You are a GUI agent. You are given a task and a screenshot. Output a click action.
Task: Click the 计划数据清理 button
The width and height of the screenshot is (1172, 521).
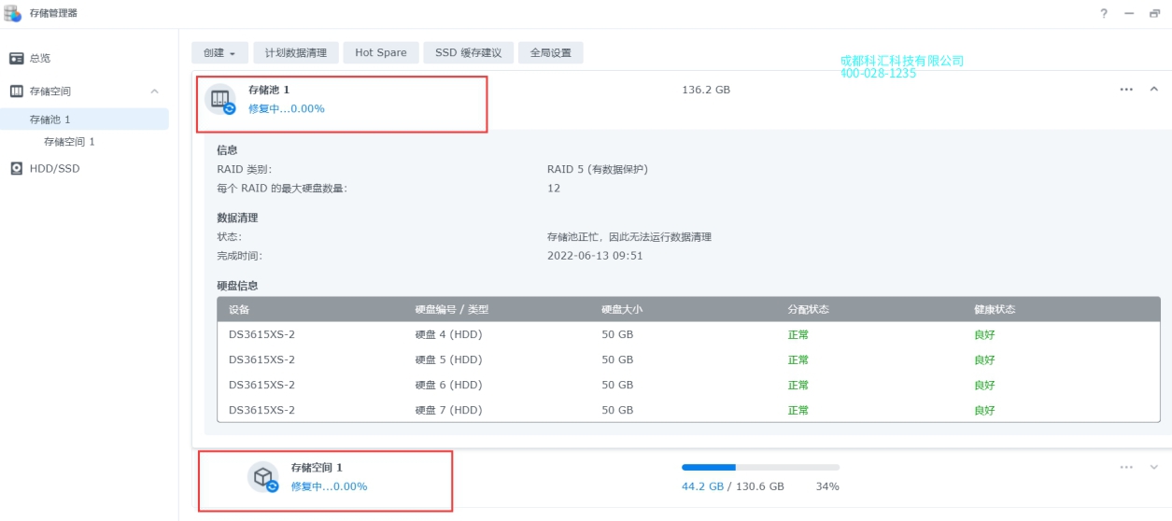[296, 53]
